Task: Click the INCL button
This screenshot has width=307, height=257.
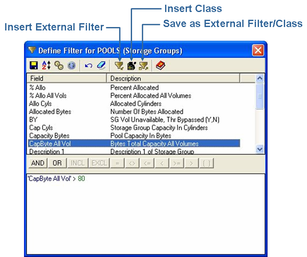Action: point(78,163)
